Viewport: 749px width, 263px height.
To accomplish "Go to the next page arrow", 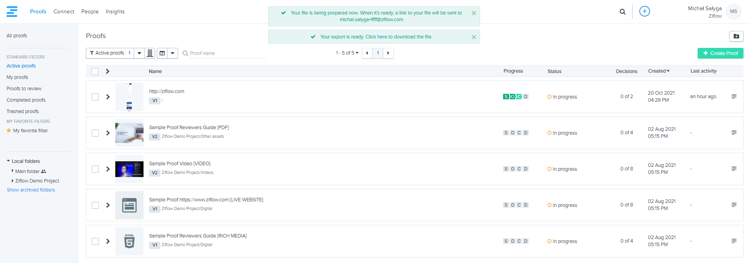I will pos(388,53).
